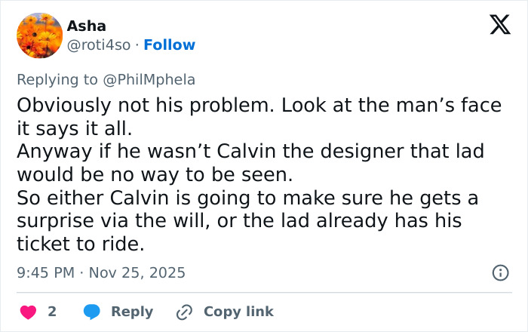Click the blue reply speech bubble icon
The image size is (528, 332).
pos(93,312)
